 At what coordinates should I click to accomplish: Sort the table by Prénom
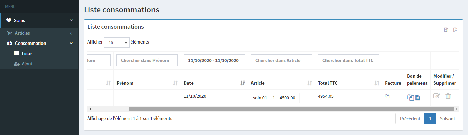[x=175, y=83]
